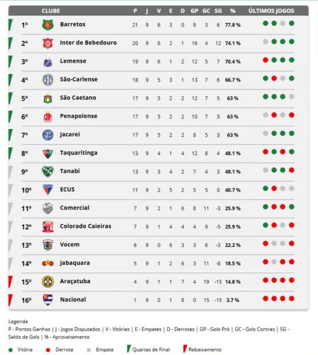Click the Inter de Bebedouro crest
This screenshot has height=355, width=318.
click(x=47, y=43)
